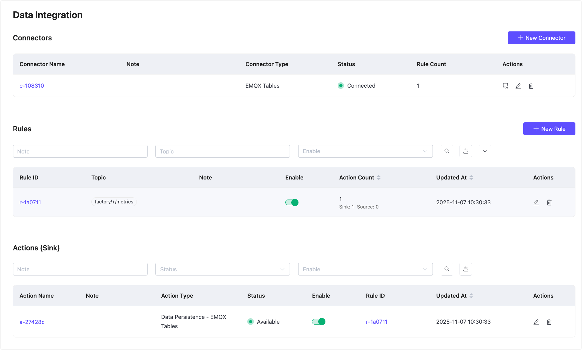Disable rule r-1a0711 enable switch
Image resolution: width=582 pixels, height=350 pixels.
(x=292, y=203)
